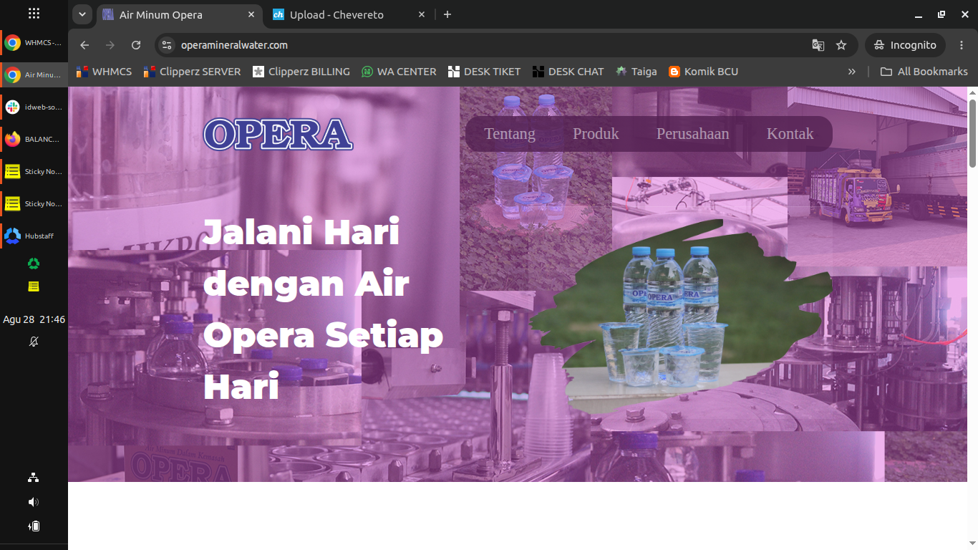Click the page's vertical scrollbar thumb
The image size is (978, 550).
pos(972,134)
